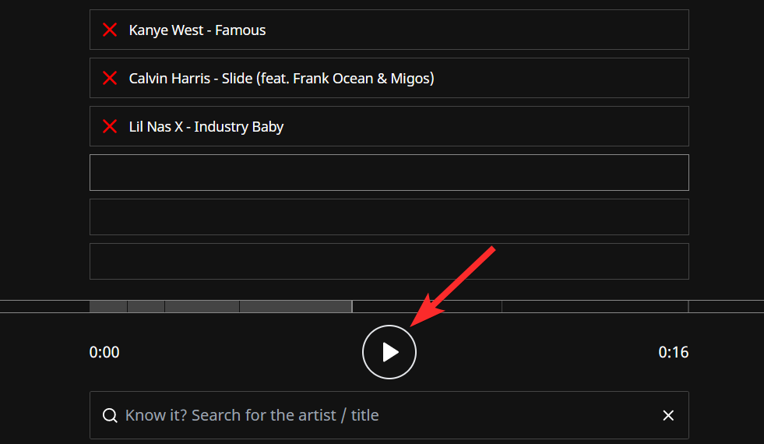
Task: Clear the search field with the X icon
Action: click(x=668, y=415)
